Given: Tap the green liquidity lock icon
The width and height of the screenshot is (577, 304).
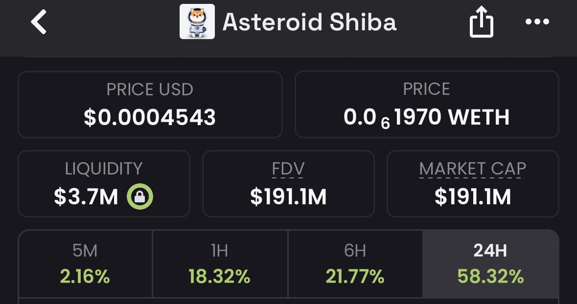Looking at the screenshot, I should pos(140,197).
